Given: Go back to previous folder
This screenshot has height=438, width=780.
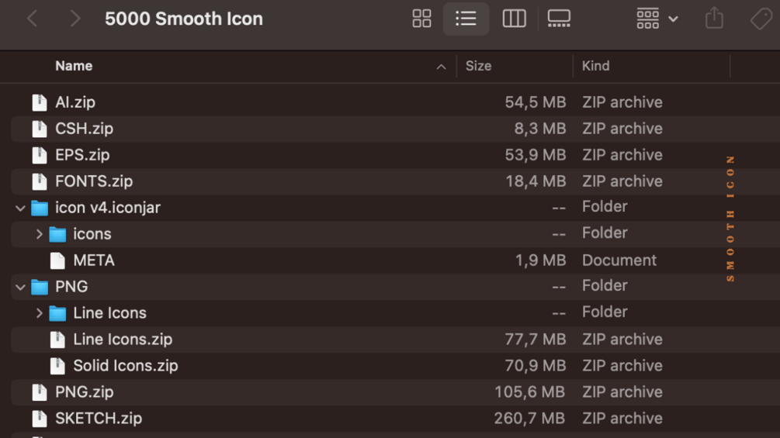Looking at the screenshot, I should [x=33, y=19].
